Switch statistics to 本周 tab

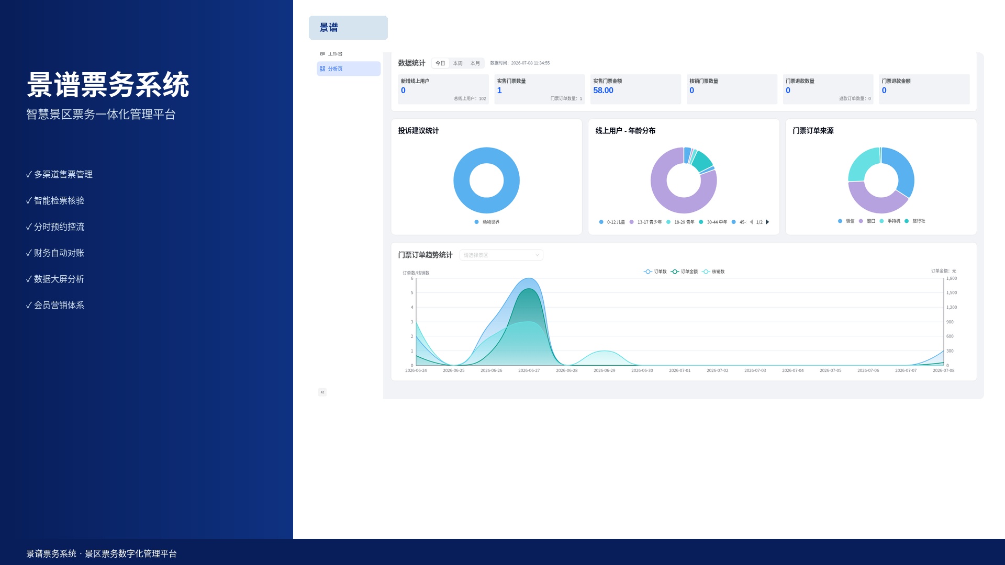tap(457, 63)
